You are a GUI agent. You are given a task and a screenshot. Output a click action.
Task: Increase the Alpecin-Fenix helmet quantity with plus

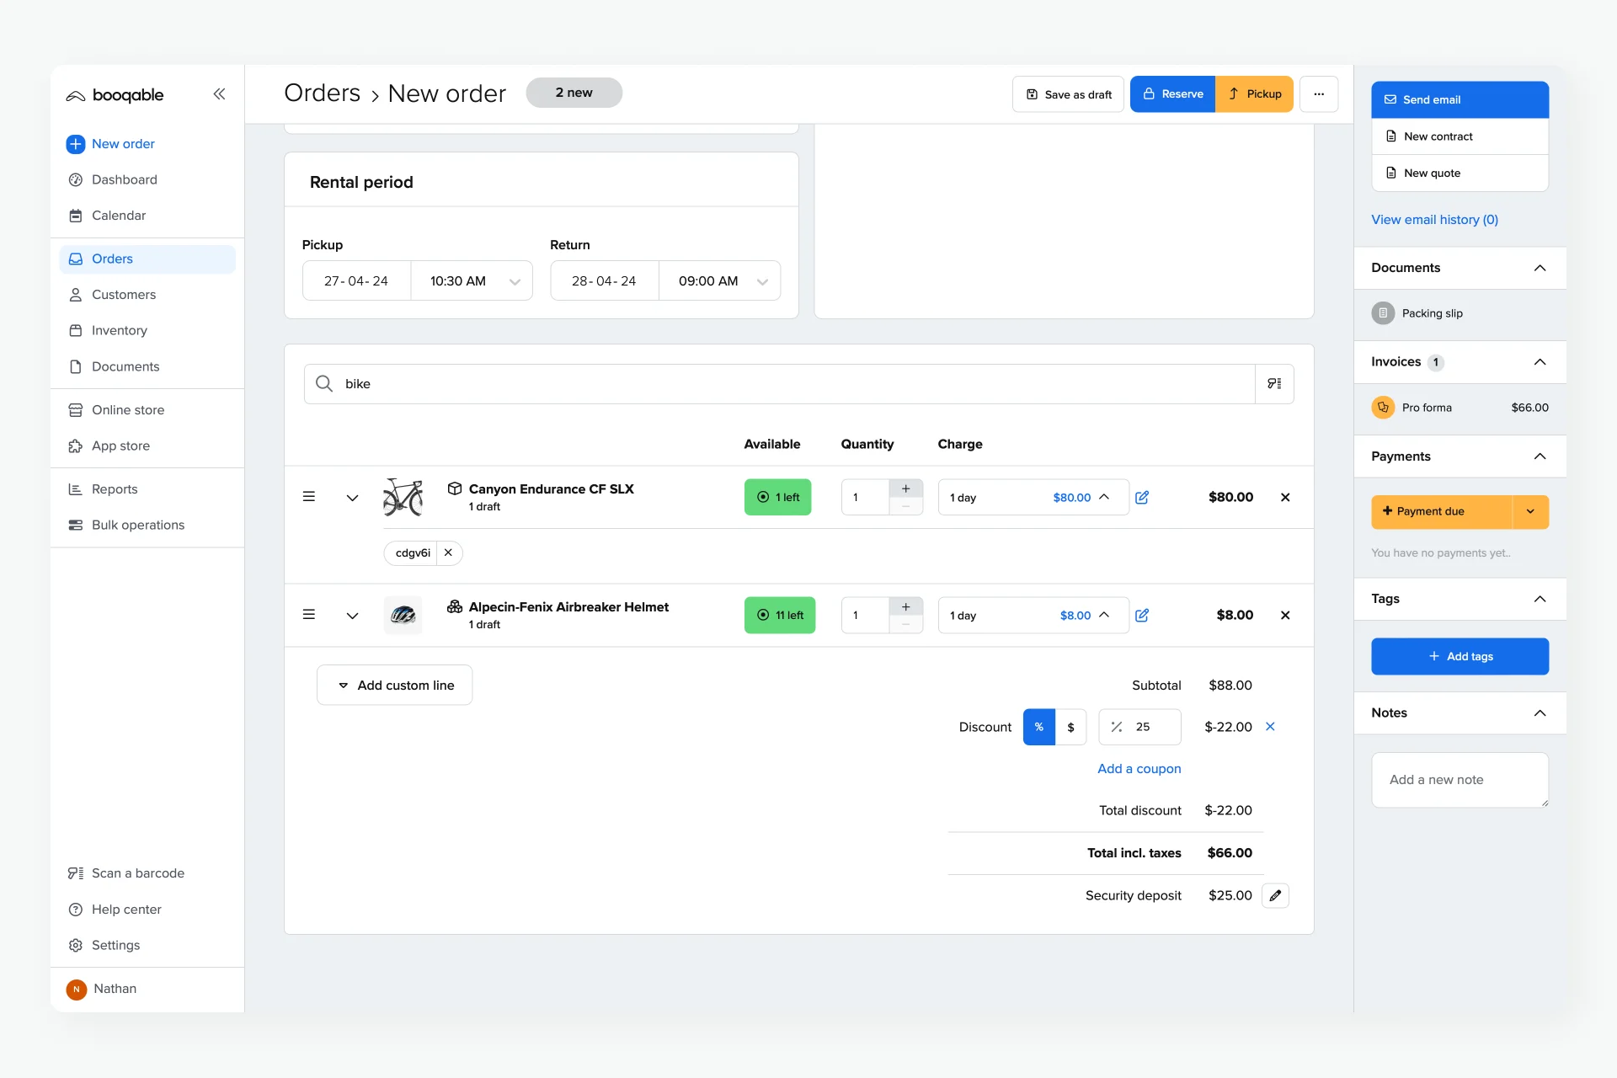[906, 606]
